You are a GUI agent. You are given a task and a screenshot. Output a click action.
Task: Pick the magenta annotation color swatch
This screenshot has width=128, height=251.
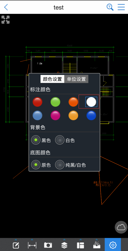55,115
